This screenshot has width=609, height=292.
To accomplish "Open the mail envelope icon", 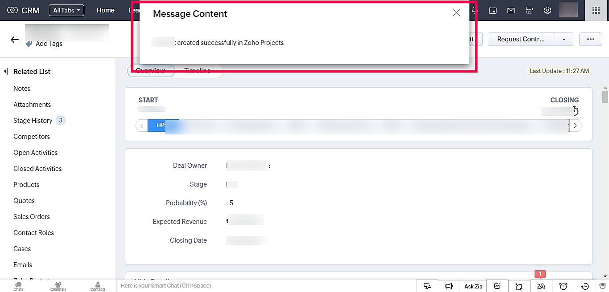I will (x=511, y=10).
